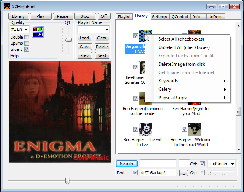Click the Play button
Image resolution: width=244 pixels, height=192 pixels.
point(41,16)
